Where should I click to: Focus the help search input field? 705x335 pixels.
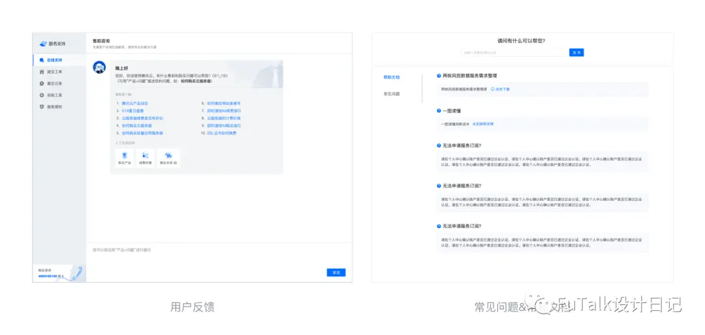pos(514,53)
